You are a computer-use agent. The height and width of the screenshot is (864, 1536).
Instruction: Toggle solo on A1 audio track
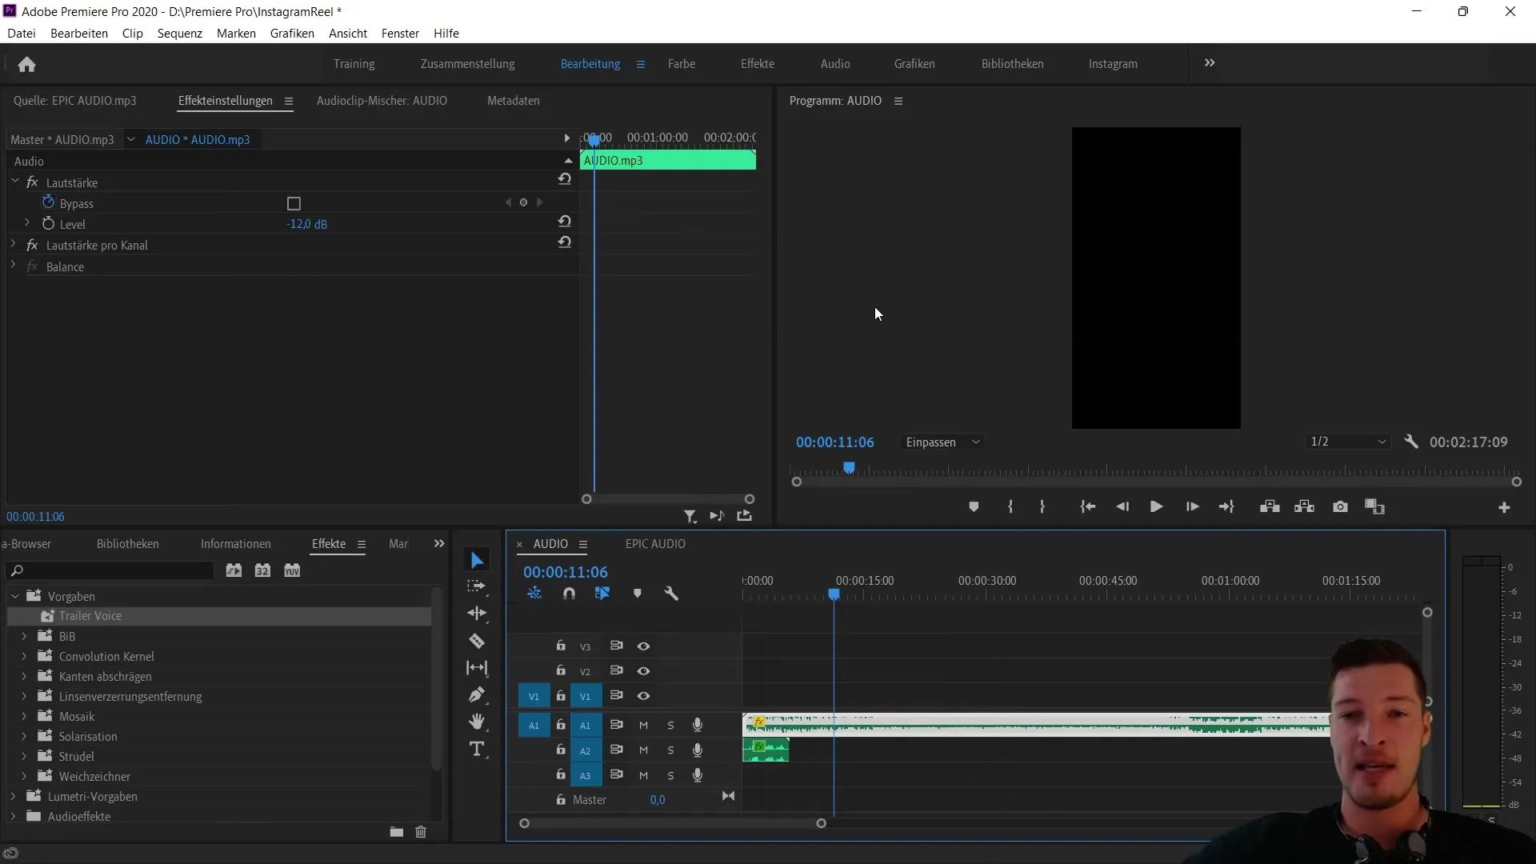[670, 725]
